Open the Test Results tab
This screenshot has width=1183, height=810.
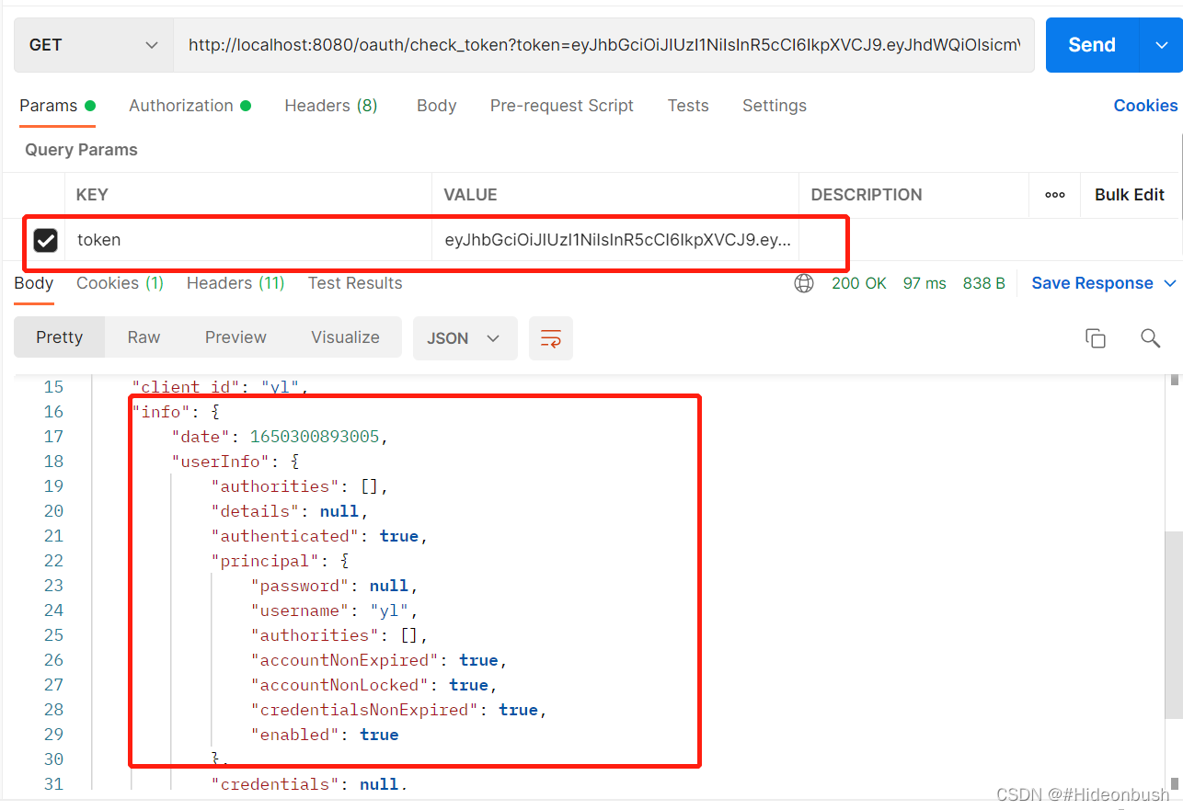pyautogui.click(x=355, y=283)
